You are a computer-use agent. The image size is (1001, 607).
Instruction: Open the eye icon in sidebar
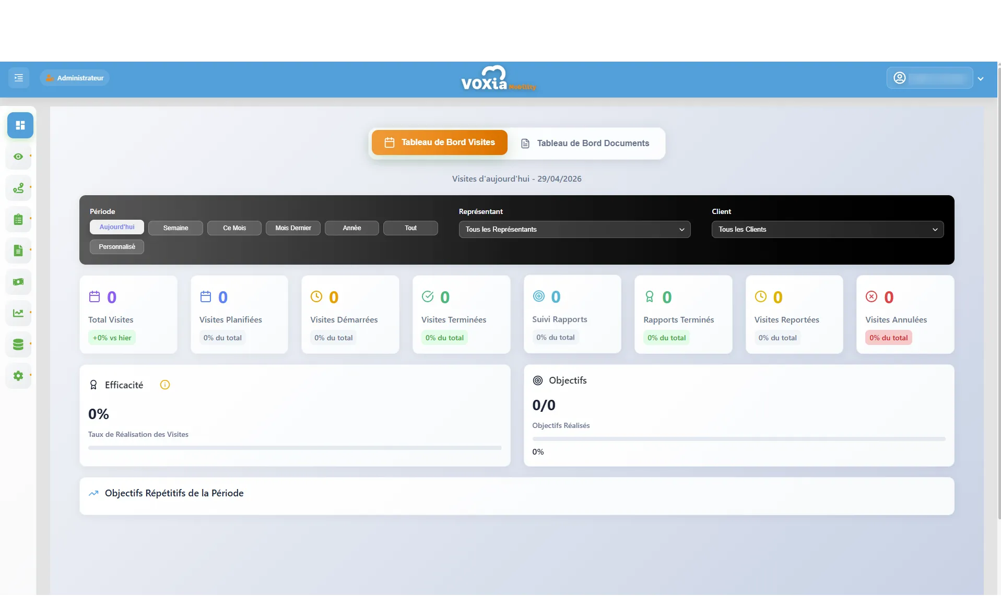click(x=18, y=157)
